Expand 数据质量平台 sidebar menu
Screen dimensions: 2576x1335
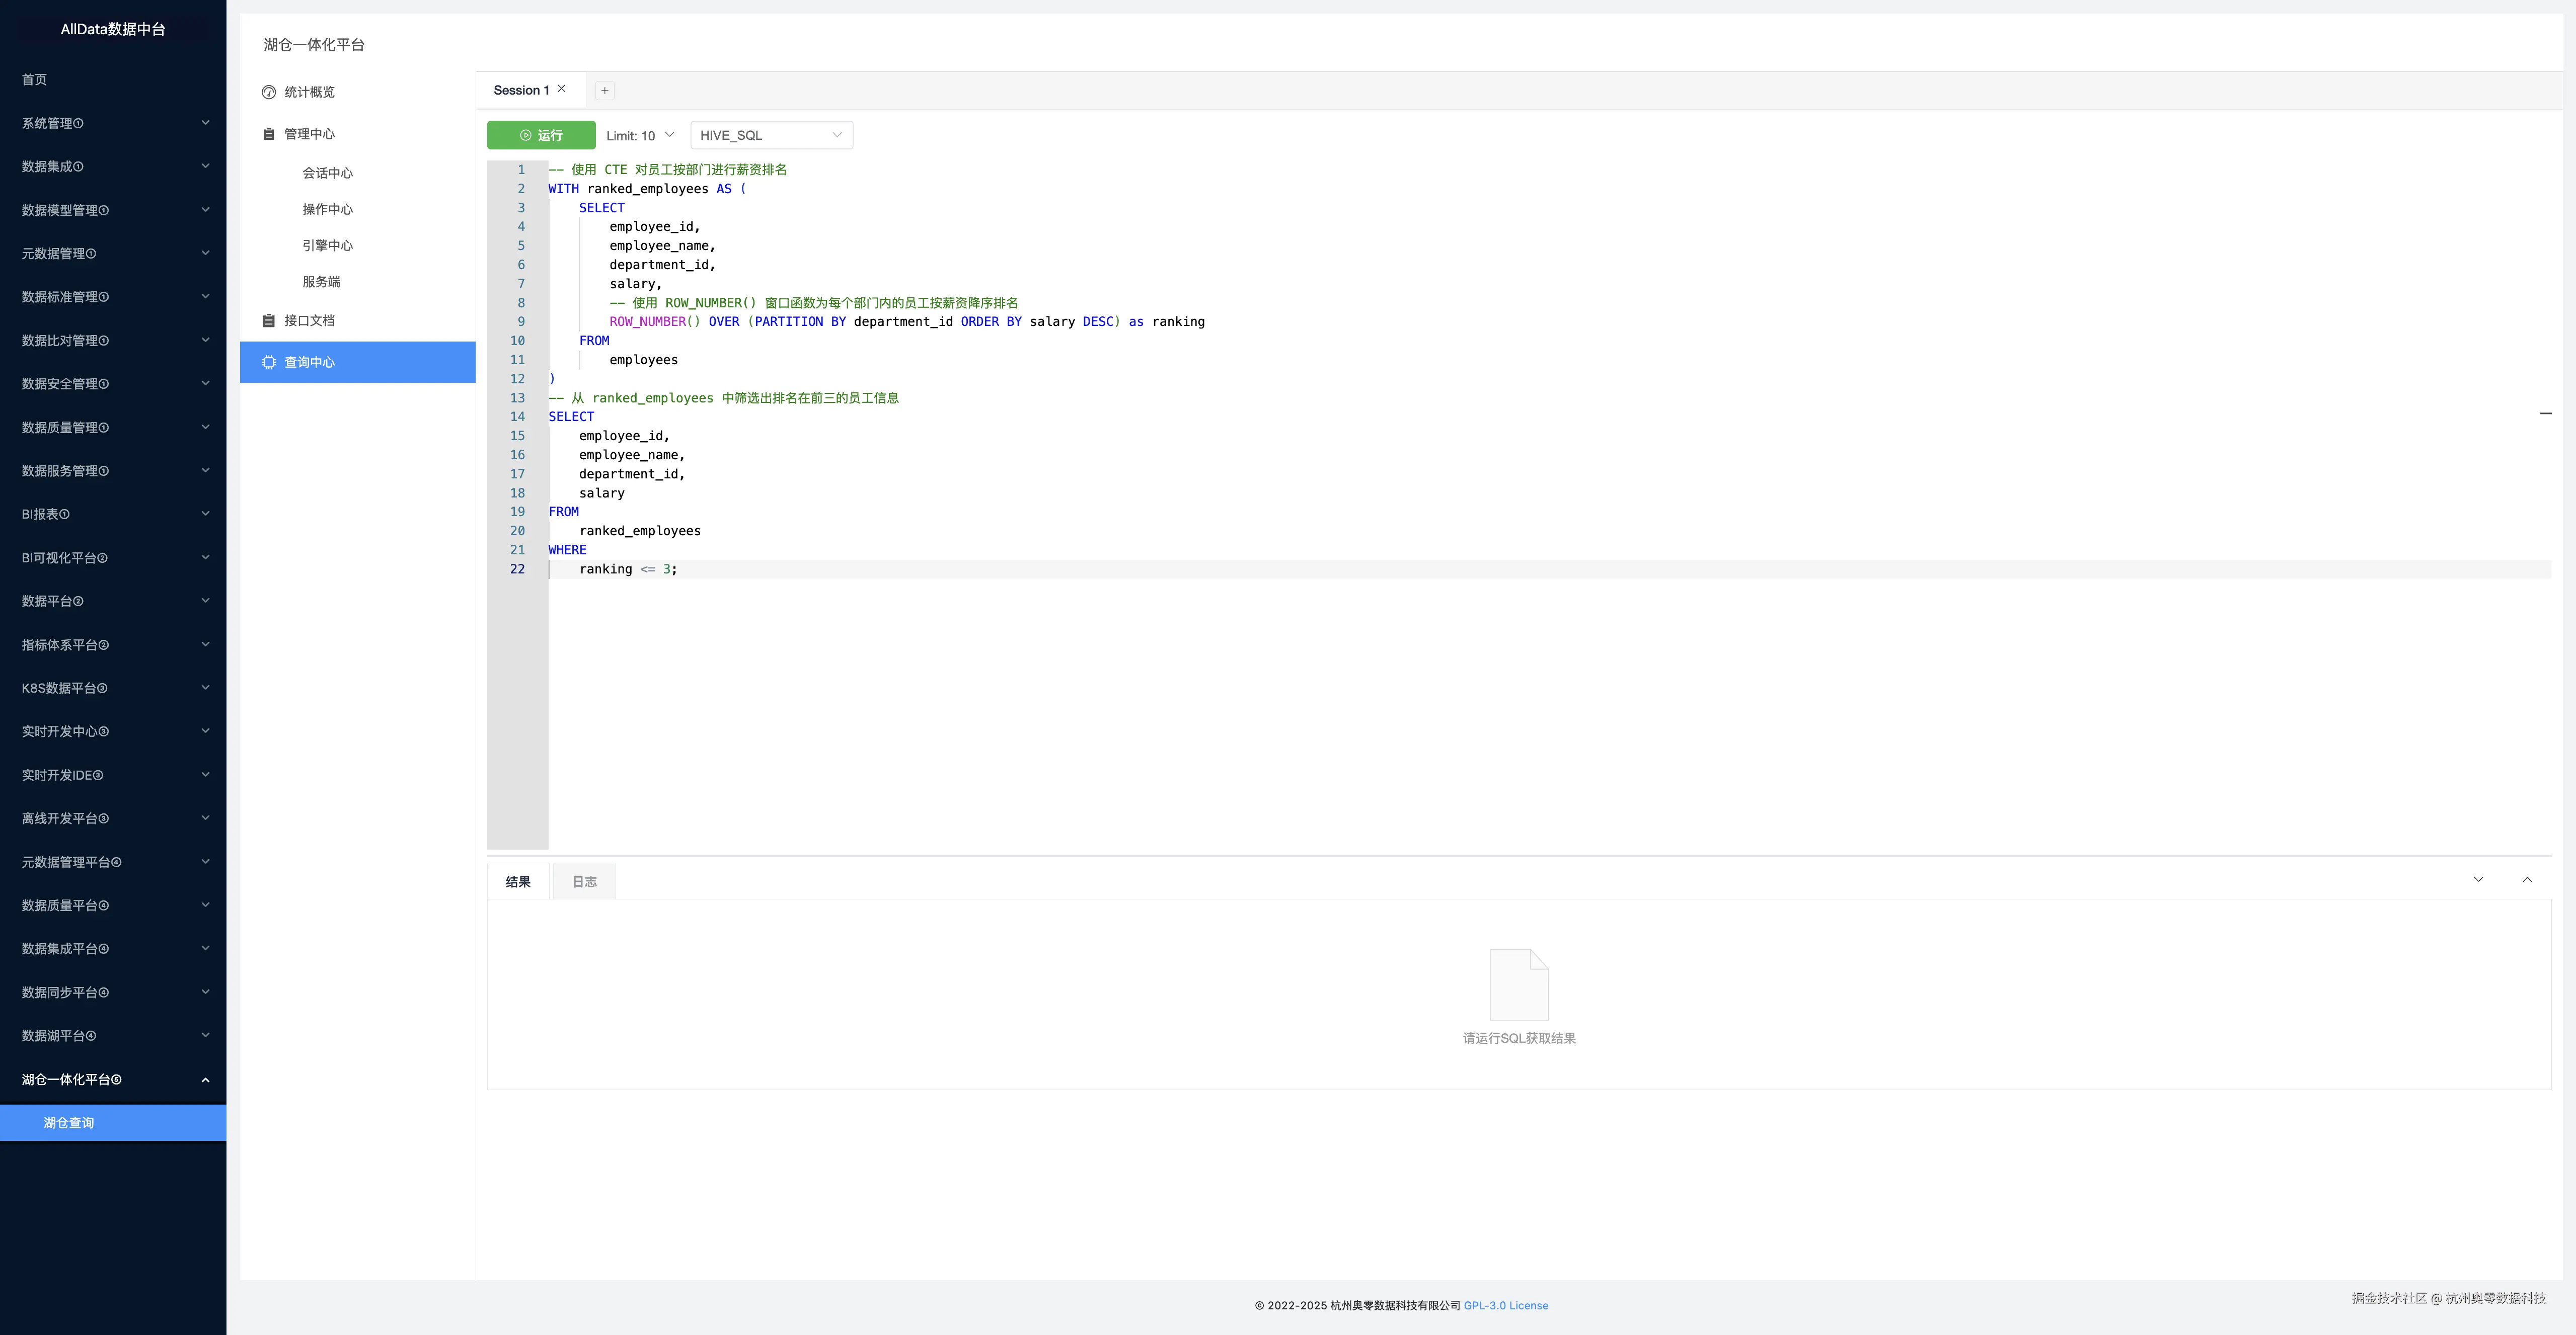click(x=113, y=905)
